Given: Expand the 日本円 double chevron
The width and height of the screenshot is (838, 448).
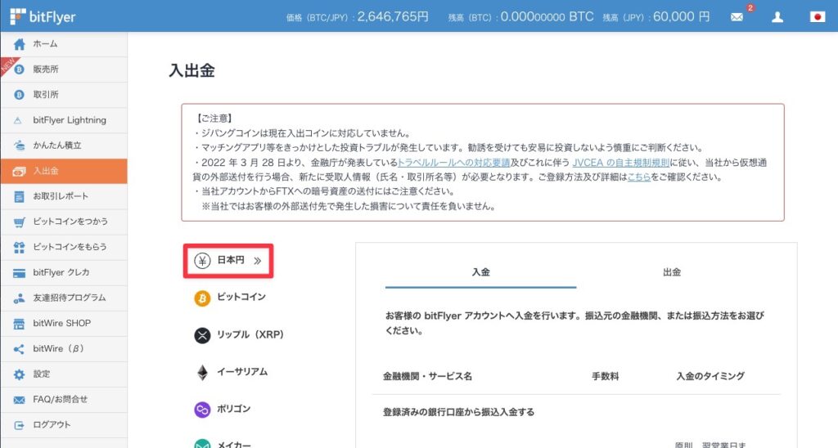Looking at the screenshot, I should [x=258, y=261].
